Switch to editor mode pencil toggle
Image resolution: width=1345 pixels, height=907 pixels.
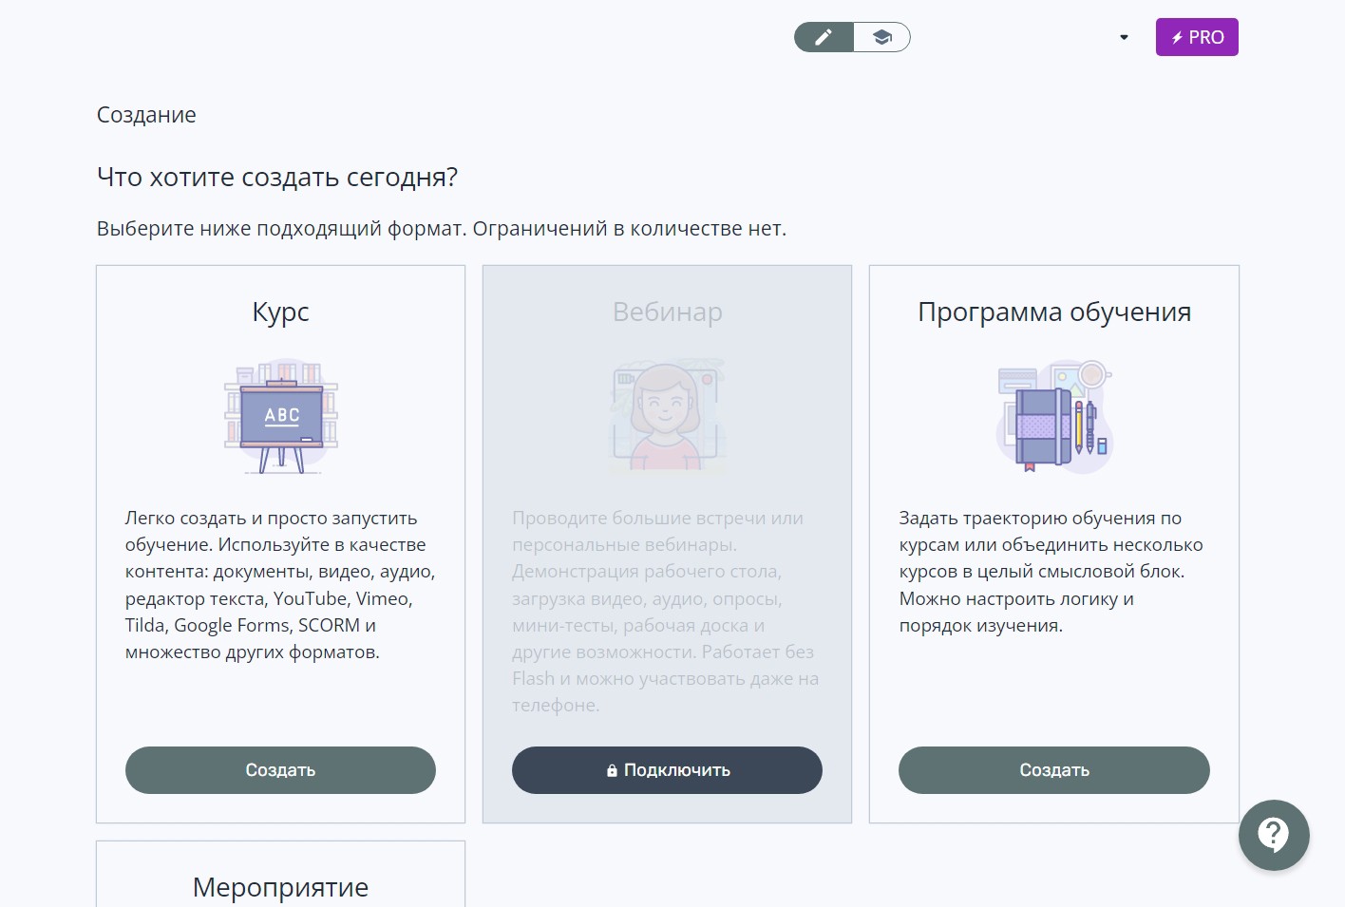(x=824, y=37)
